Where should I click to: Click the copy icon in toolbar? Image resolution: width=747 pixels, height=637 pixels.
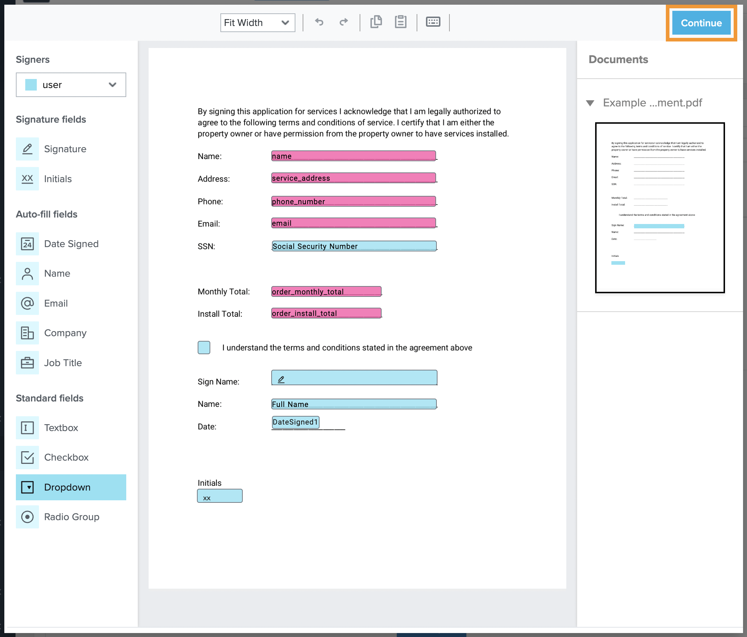[x=376, y=22]
